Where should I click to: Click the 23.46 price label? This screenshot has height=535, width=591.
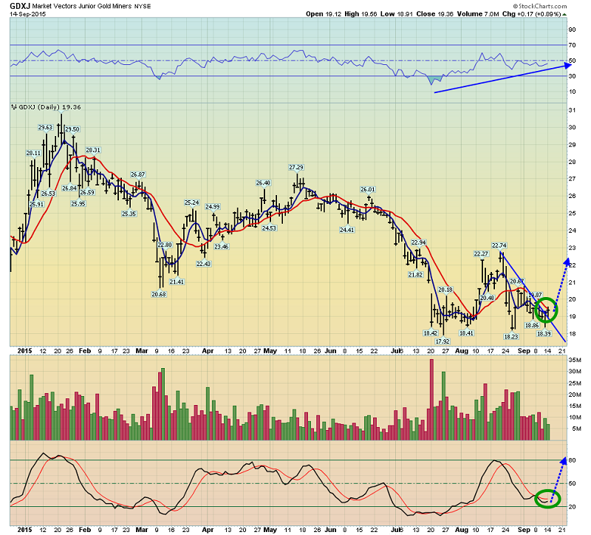tap(221, 247)
